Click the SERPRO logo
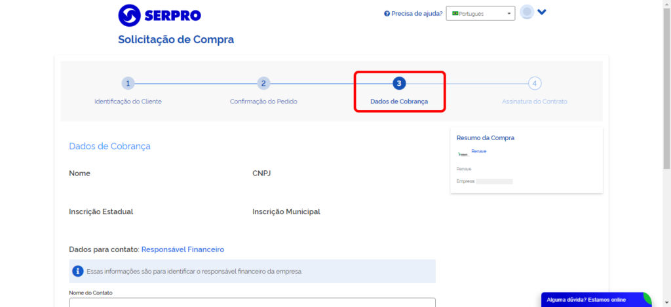 159,16
